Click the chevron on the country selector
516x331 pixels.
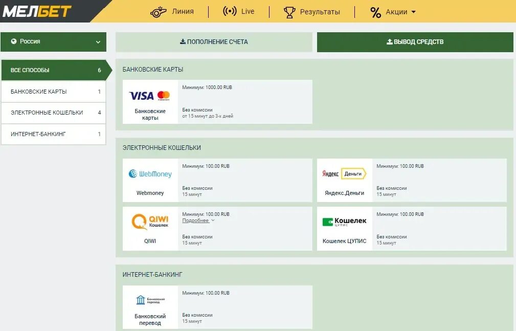coord(98,42)
